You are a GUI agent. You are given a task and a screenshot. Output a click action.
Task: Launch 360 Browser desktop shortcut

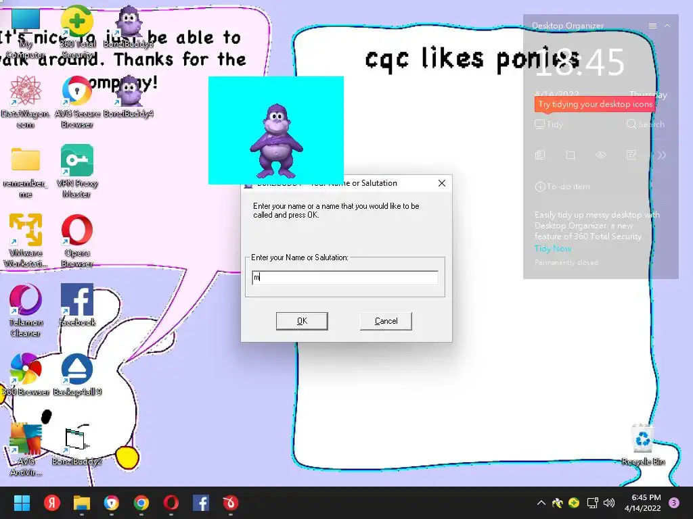(25, 374)
